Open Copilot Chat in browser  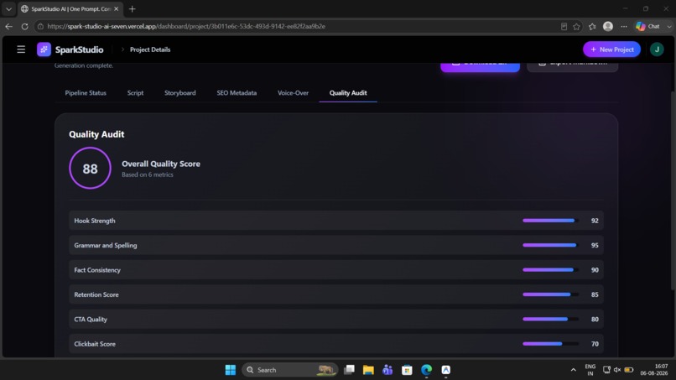(650, 26)
